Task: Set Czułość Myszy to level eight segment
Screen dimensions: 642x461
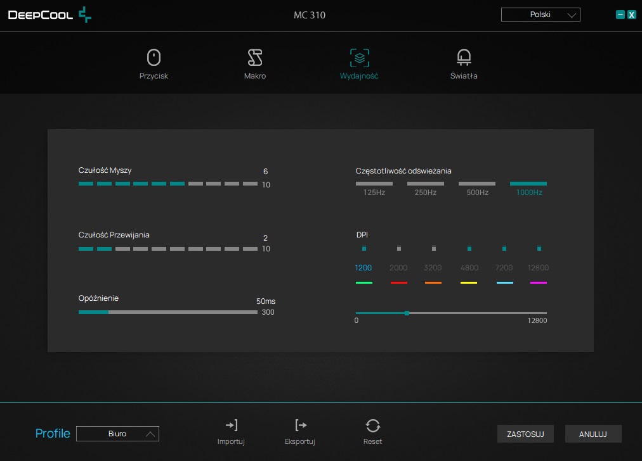Action: pyautogui.click(x=213, y=184)
